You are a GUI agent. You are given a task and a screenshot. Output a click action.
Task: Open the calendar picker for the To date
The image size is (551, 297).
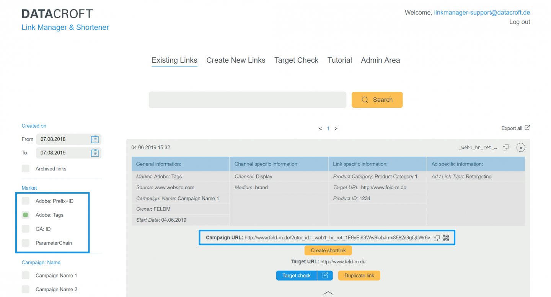[x=95, y=153]
